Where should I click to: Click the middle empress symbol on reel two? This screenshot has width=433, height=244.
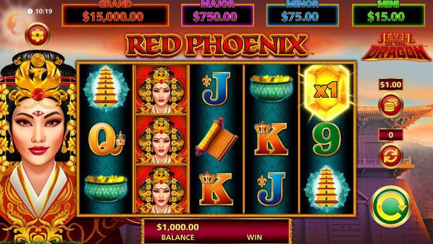click(x=161, y=139)
